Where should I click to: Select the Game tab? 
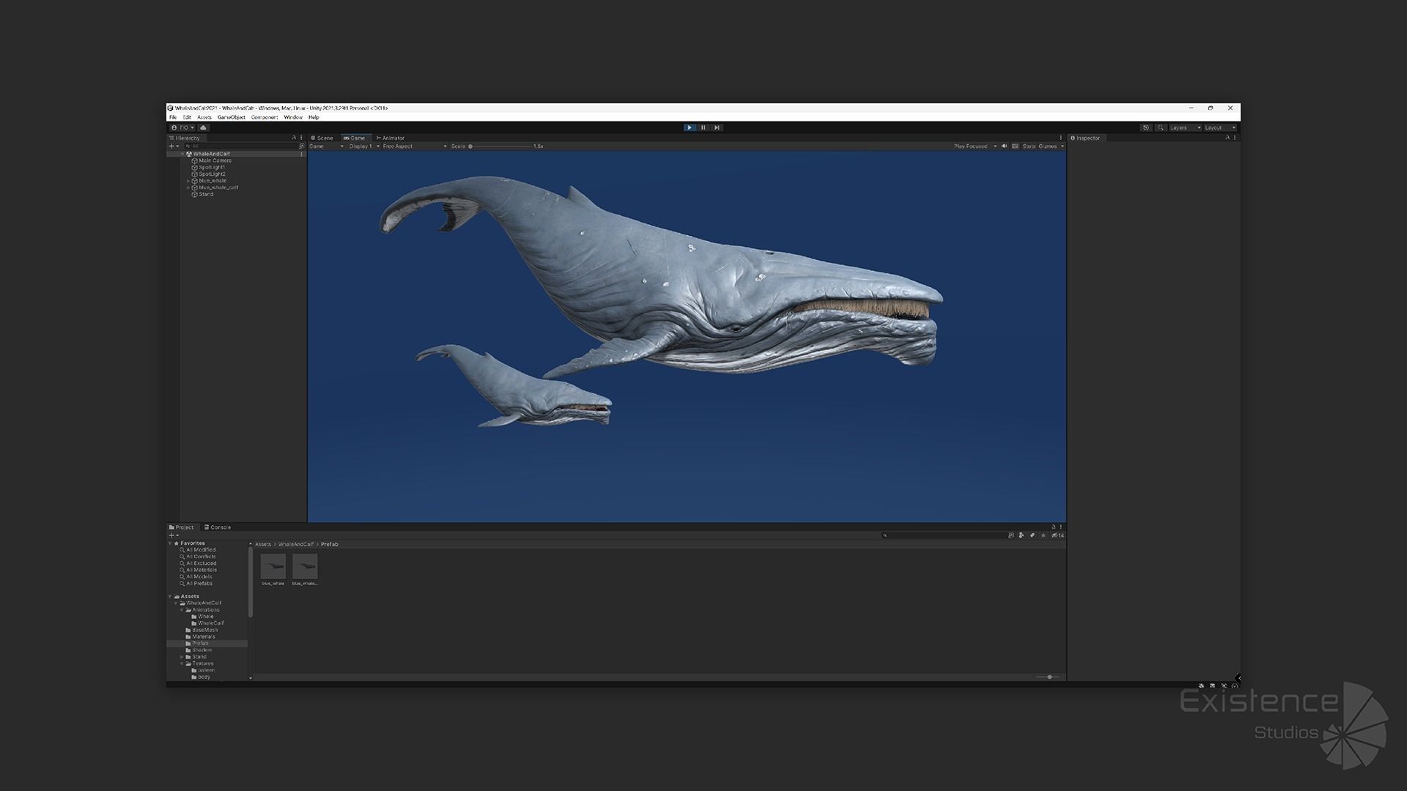click(355, 138)
